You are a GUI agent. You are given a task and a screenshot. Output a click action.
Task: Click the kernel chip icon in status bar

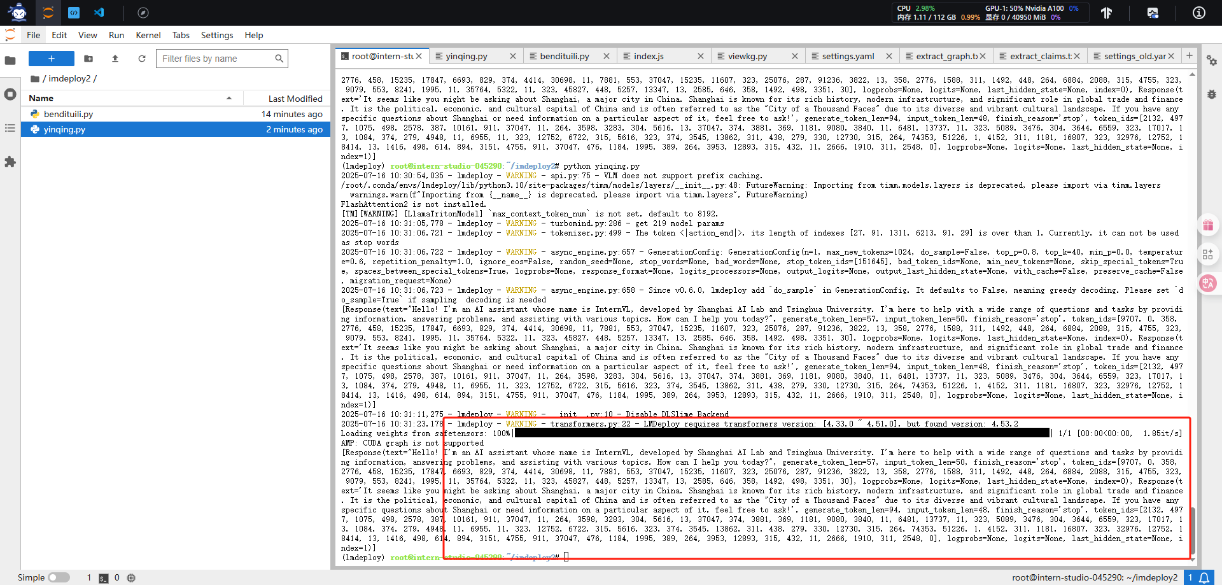131,578
